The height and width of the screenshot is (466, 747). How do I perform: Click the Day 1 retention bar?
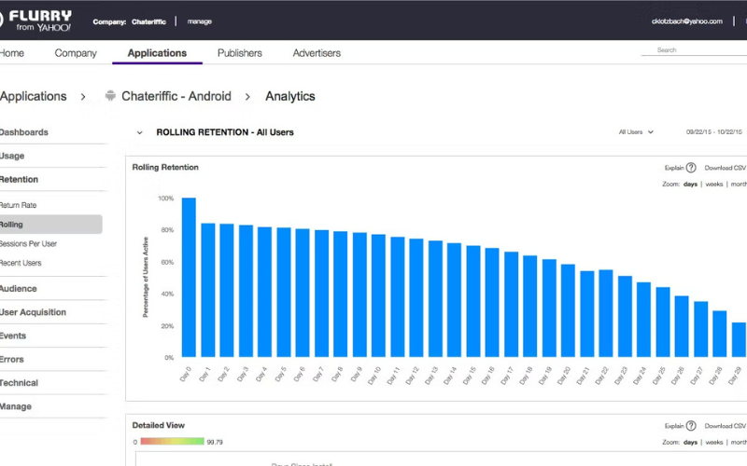[207, 290]
